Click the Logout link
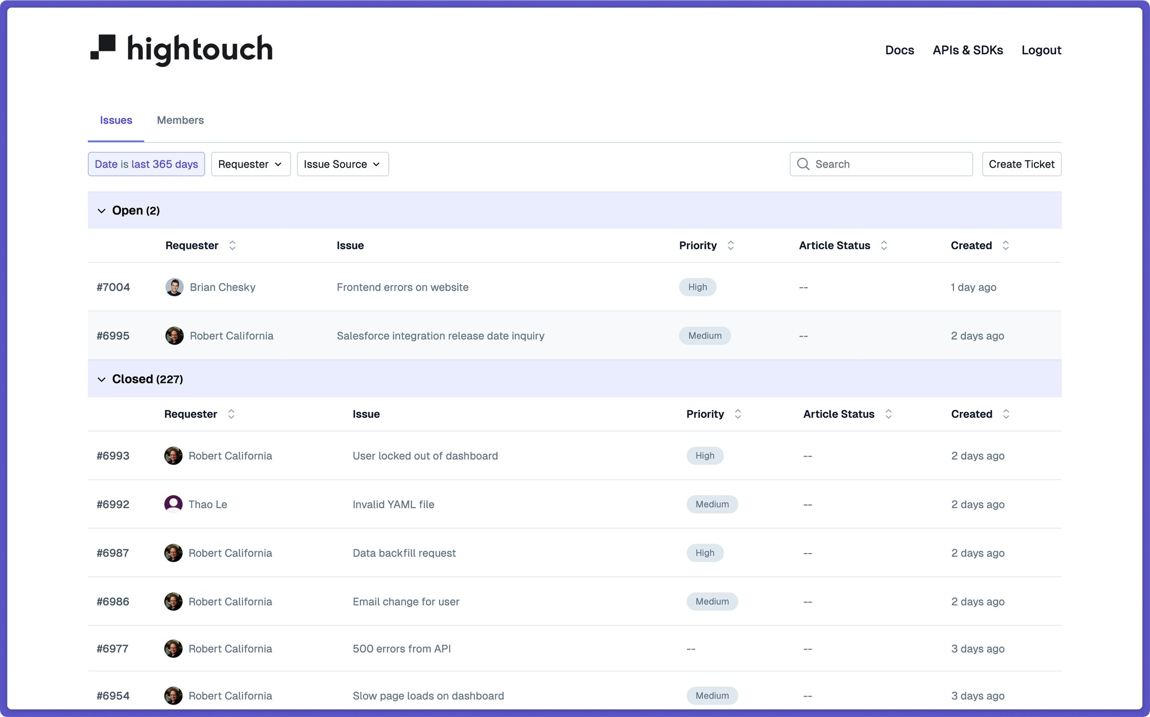The width and height of the screenshot is (1150, 717). pos(1041,50)
